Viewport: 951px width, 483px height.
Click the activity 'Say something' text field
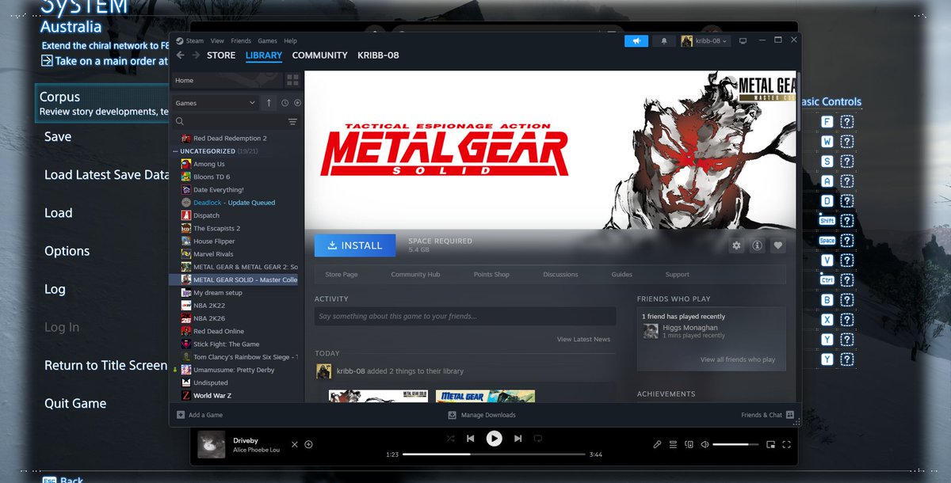[465, 316]
